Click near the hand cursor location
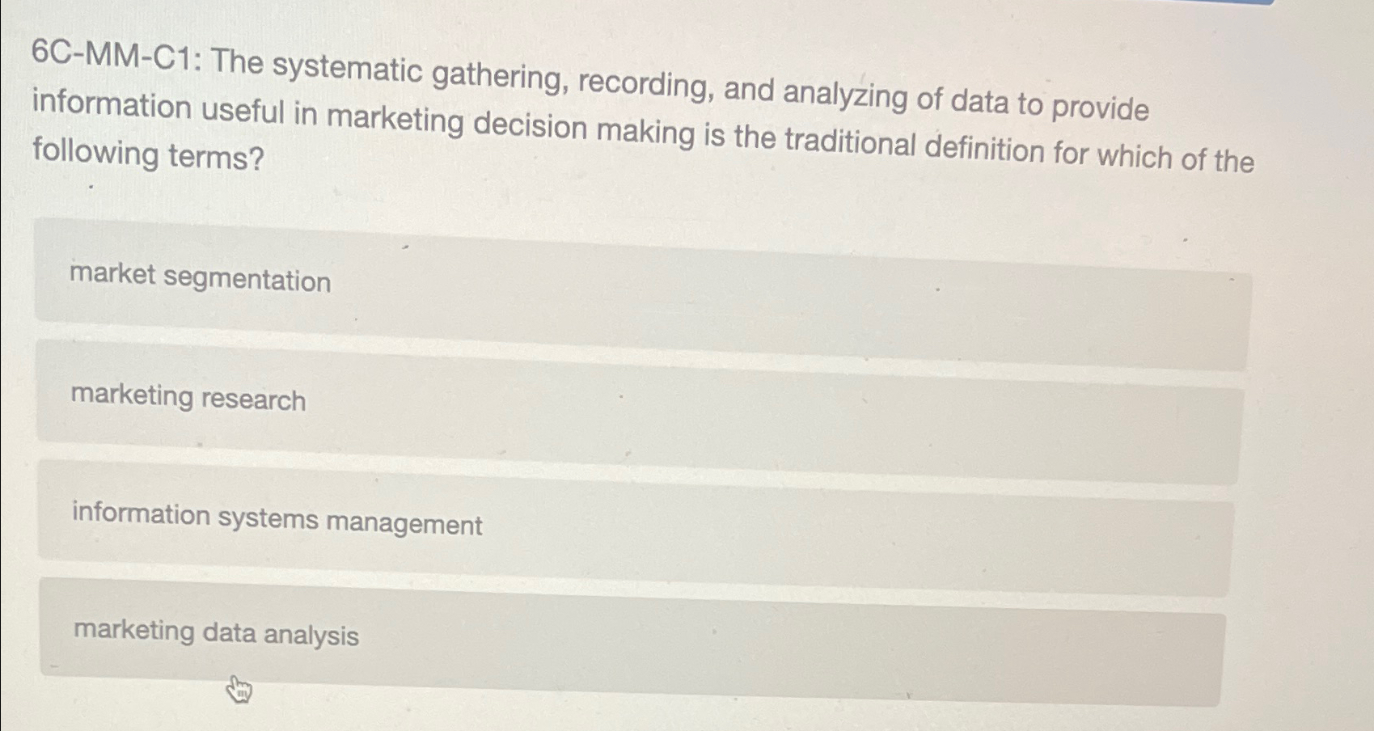The image size is (1374, 731). 239,689
